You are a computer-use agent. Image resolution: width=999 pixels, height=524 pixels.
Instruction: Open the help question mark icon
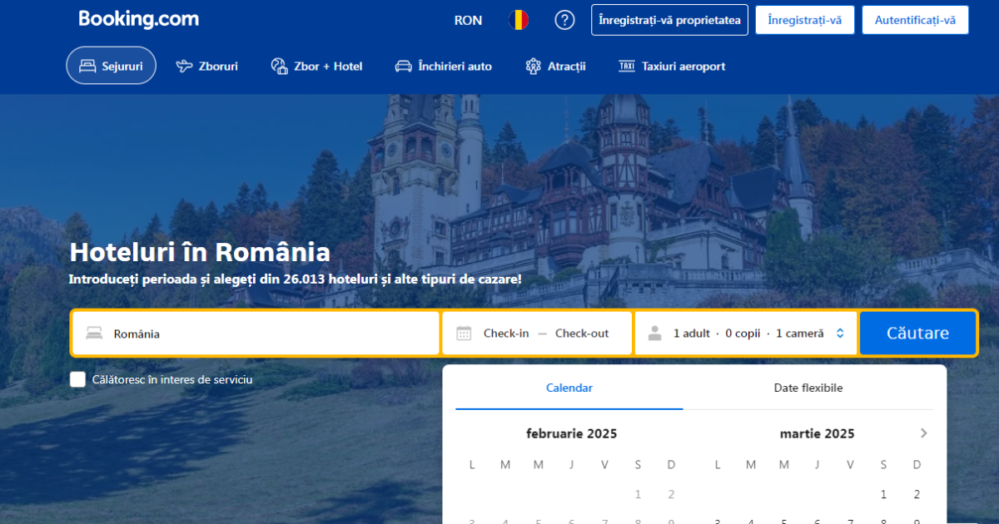[564, 20]
